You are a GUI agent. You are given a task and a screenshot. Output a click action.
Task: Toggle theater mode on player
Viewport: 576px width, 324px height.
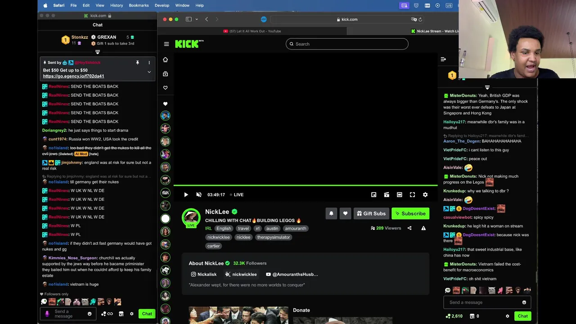point(399,195)
